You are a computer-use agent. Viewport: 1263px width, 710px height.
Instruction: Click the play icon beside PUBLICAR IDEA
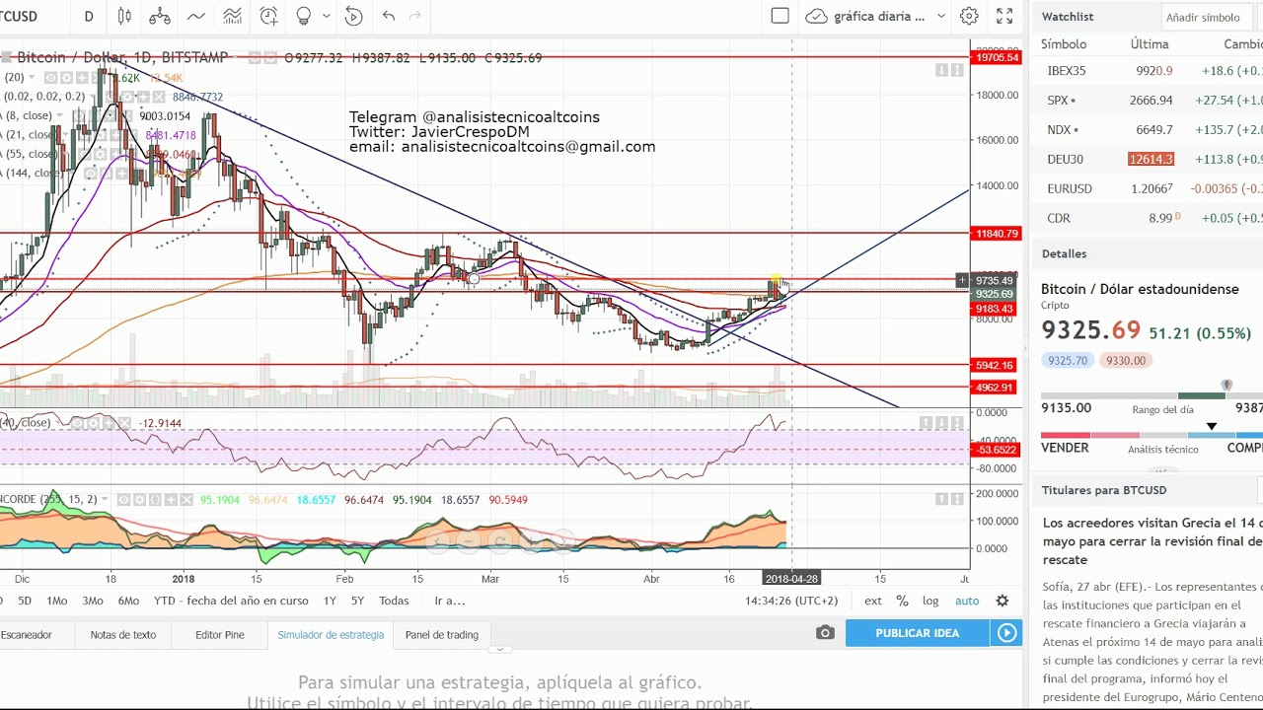[x=1006, y=633]
